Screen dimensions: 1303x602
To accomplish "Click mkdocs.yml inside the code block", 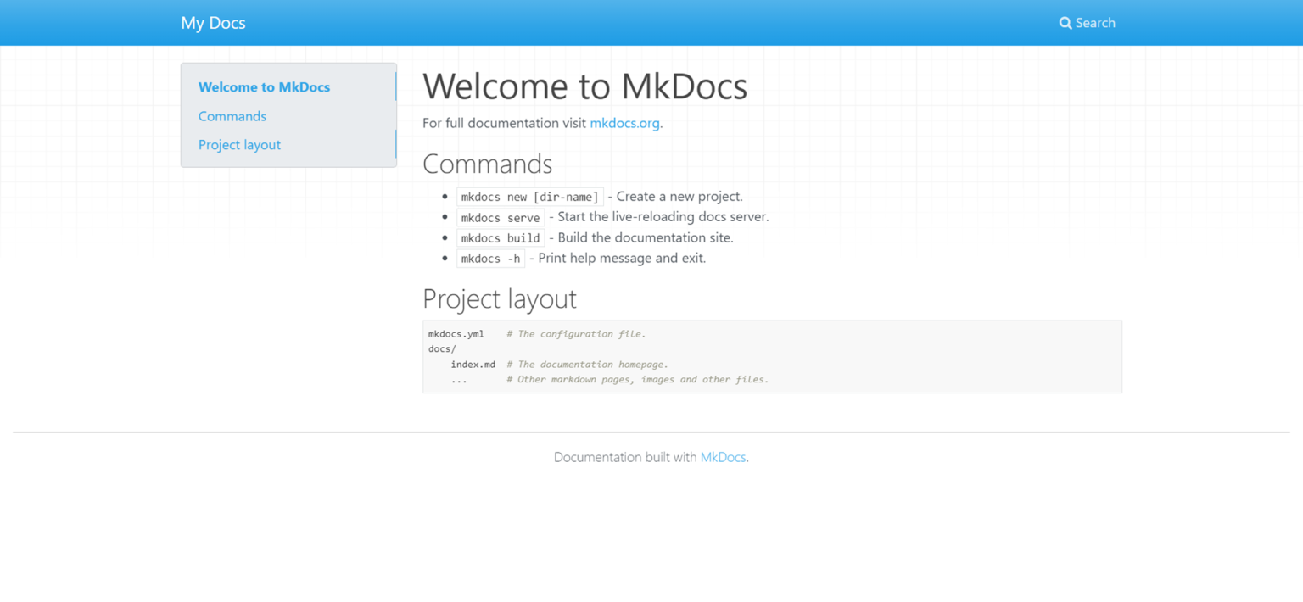I will (x=456, y=333).
